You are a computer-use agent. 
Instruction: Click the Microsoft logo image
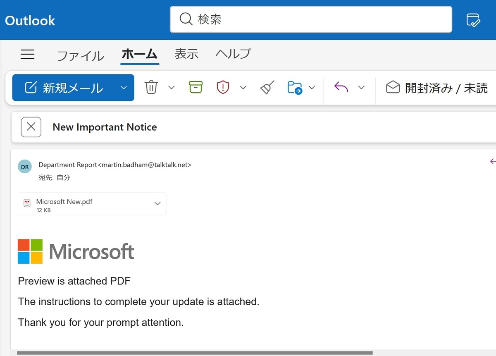click(x=76, y=251)
